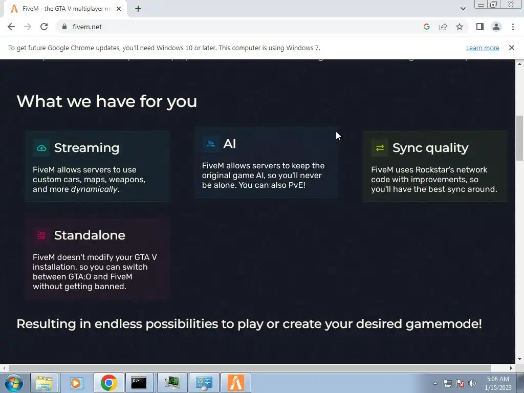Image resolution: width=524 pixels, height=393 pixels.
Task: Open the control panel taskbar icon
Action: [204, 383]
